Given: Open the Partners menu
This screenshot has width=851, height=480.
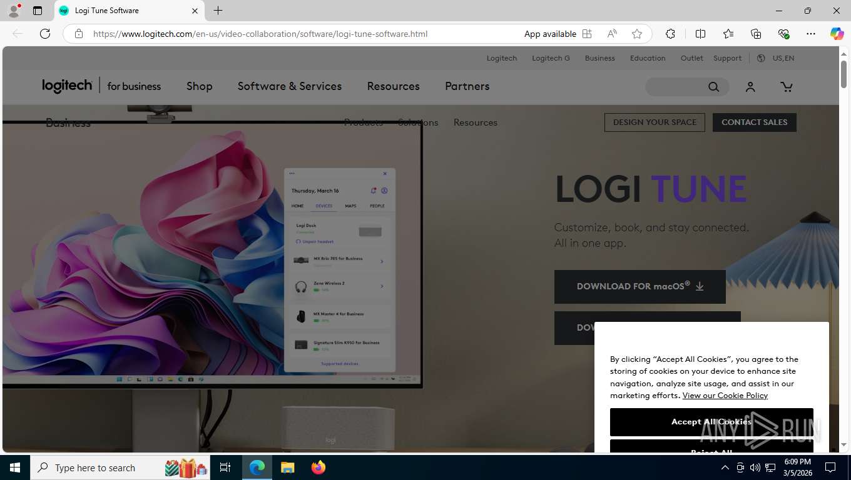Looking at the screenshot, I should 467,86.
